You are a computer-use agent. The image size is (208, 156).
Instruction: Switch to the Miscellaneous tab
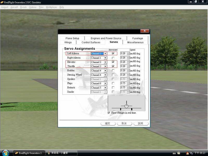click(135, 42)
